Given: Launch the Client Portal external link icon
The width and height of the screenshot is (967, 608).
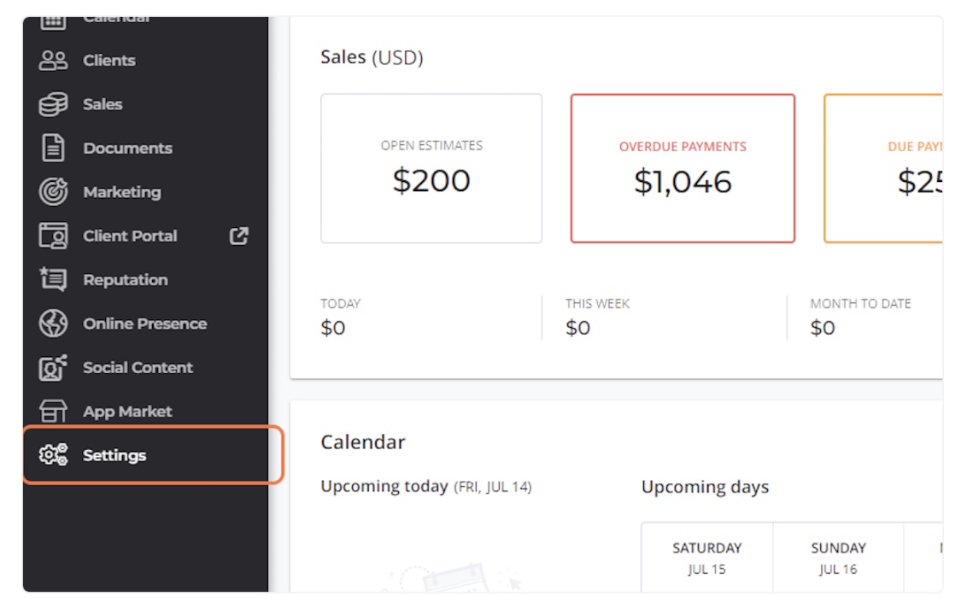Looking at the screenshot, I should pos(241,236).
